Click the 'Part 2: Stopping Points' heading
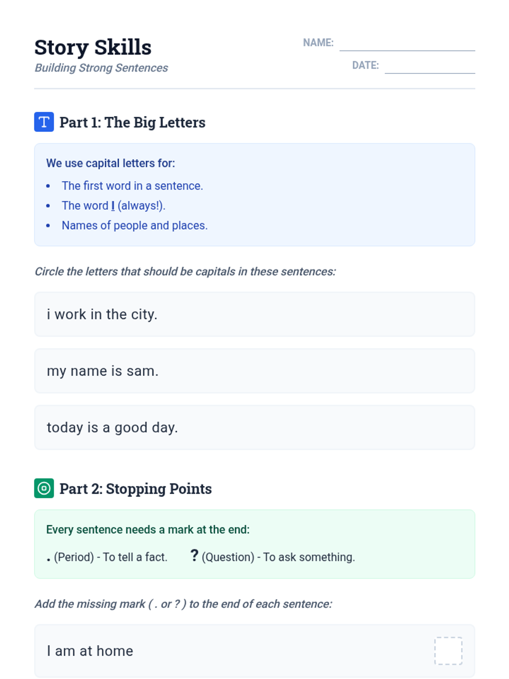Viewport: 509px width, 679px height. pos(135,488)
